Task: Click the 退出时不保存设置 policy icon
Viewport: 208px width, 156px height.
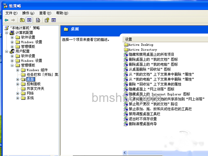Action: click(x=126, y=119)
